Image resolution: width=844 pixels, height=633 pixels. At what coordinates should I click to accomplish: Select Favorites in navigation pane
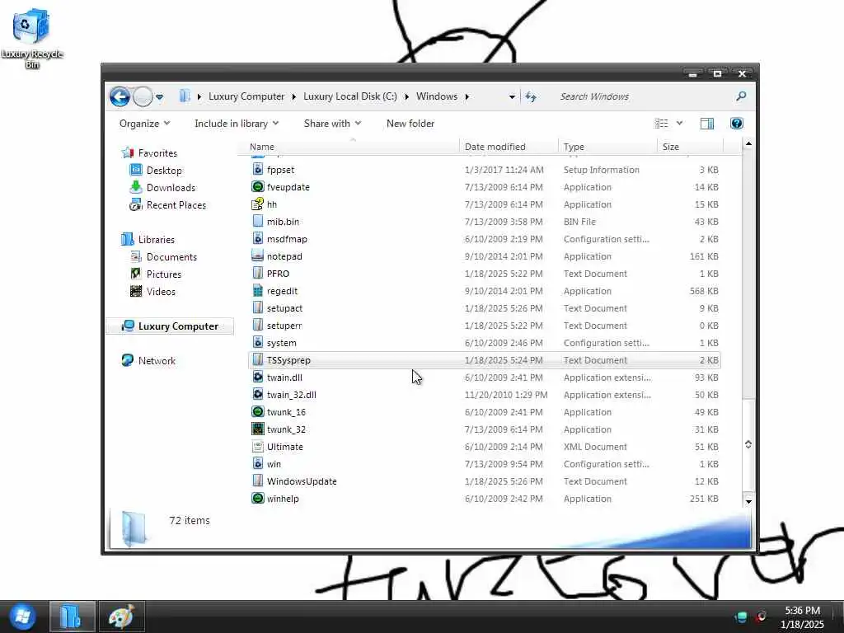[x=157, y=152]
